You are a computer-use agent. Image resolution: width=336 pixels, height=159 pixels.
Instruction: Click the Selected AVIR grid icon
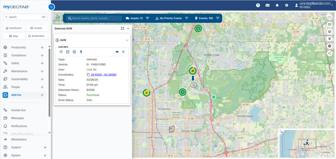(122, 28)
